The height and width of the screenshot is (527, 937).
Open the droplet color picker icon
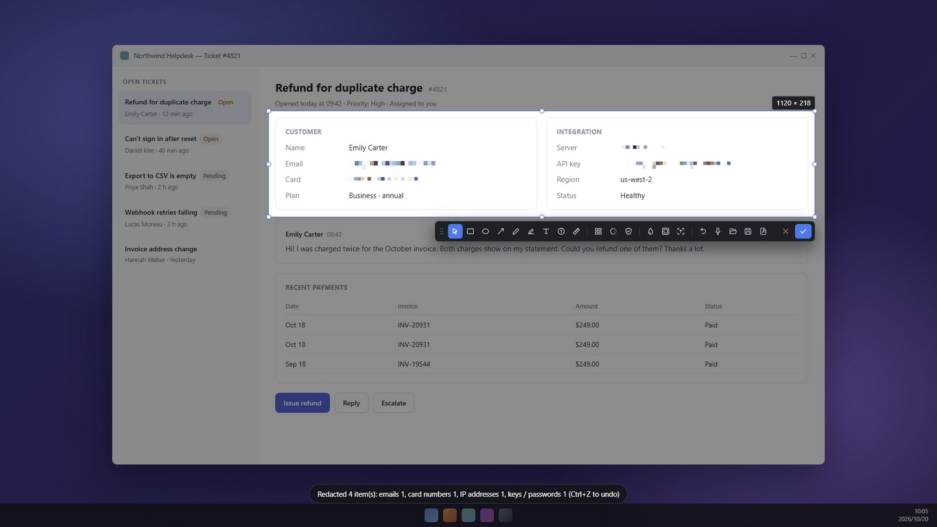[x=650, y=231]
